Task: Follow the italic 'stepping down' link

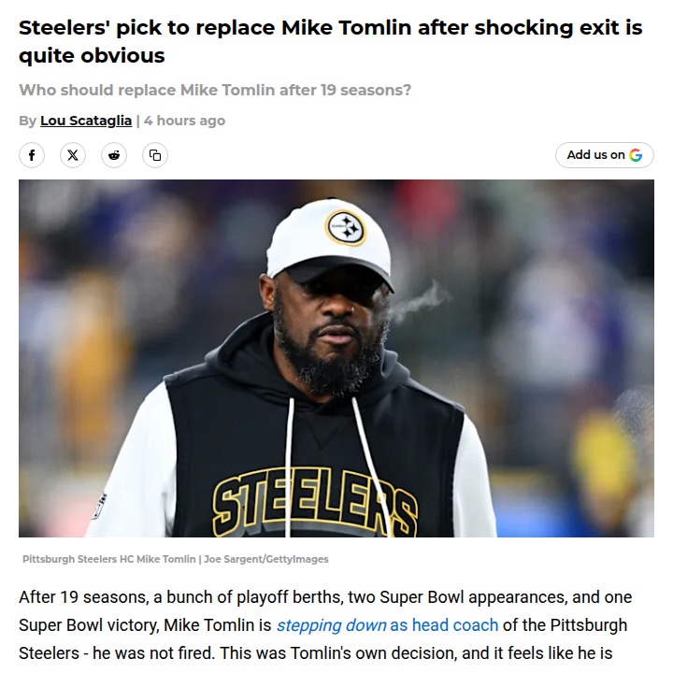Action: (331, 624)
